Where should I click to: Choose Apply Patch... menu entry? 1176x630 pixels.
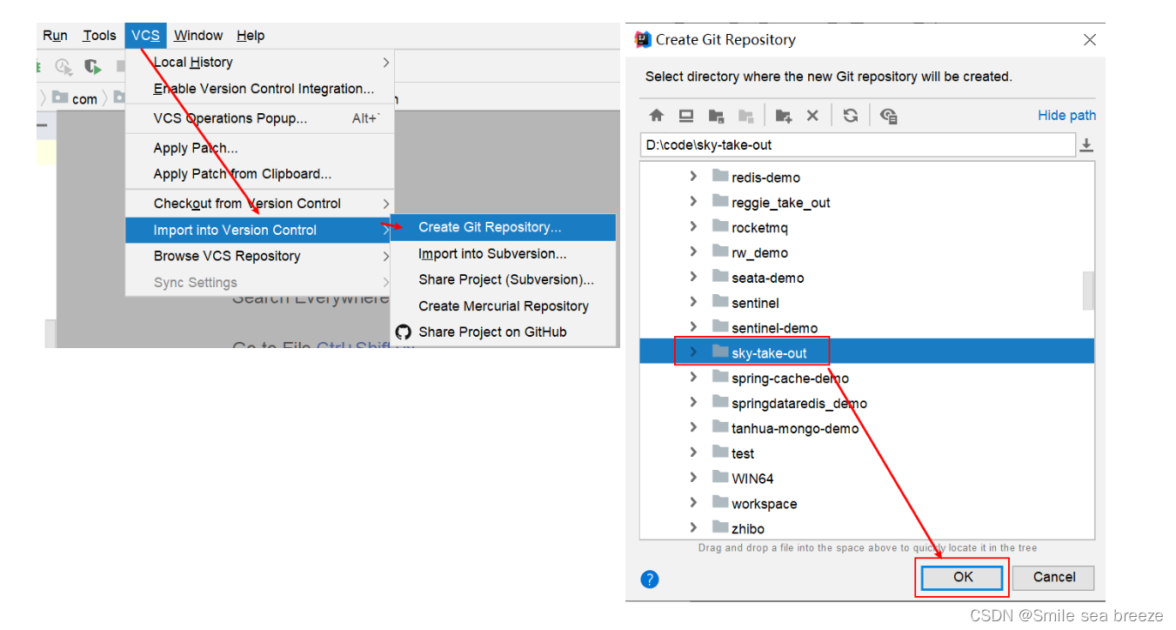pyautogui.click(x=260, y=148)
